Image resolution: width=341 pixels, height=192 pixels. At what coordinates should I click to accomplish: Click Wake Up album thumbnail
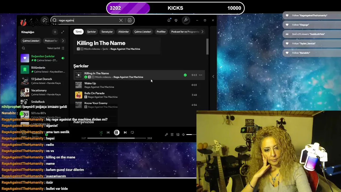[79, 85]
